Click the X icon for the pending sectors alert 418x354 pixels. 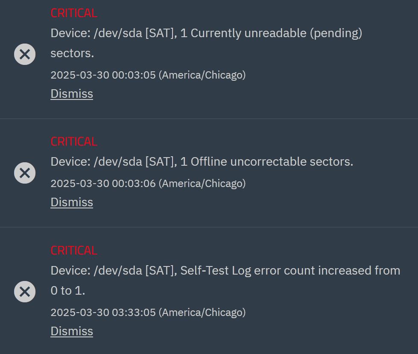25,54
